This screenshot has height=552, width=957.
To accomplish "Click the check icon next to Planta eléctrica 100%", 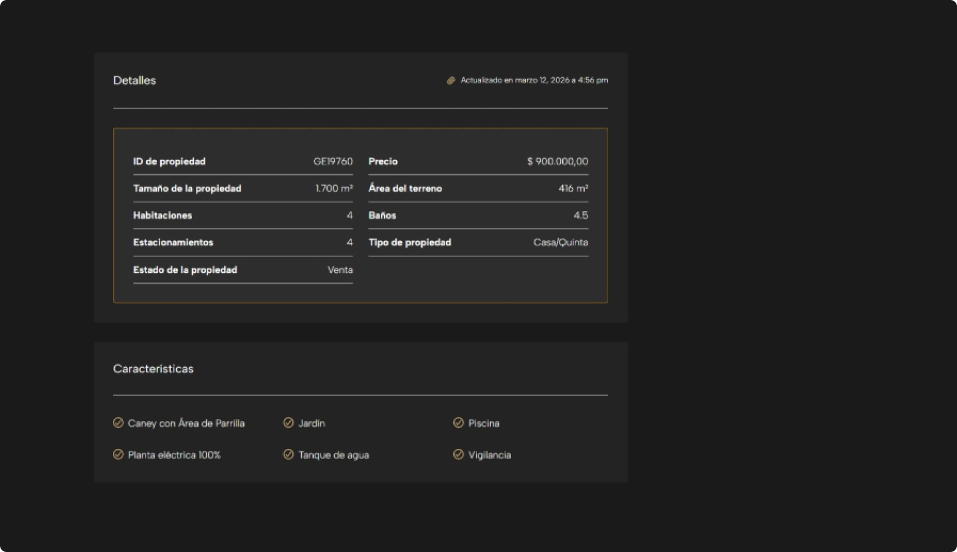I will coord(118,454).
